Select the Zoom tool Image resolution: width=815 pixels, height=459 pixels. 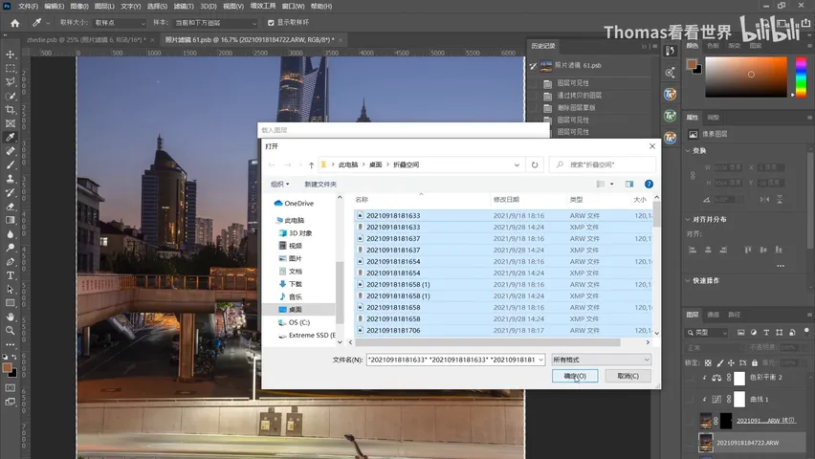click(x=11, y=331)
